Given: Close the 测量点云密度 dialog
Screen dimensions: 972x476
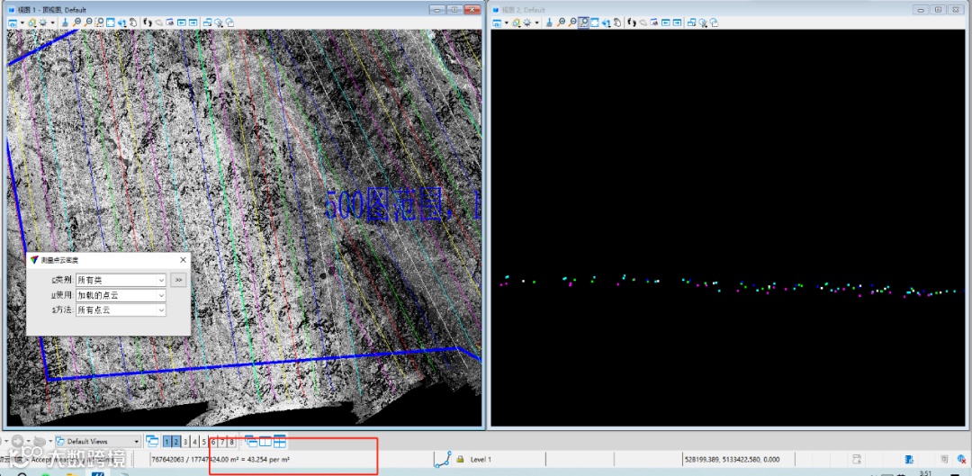Looking at the screenshot, I should click(183, 260).
